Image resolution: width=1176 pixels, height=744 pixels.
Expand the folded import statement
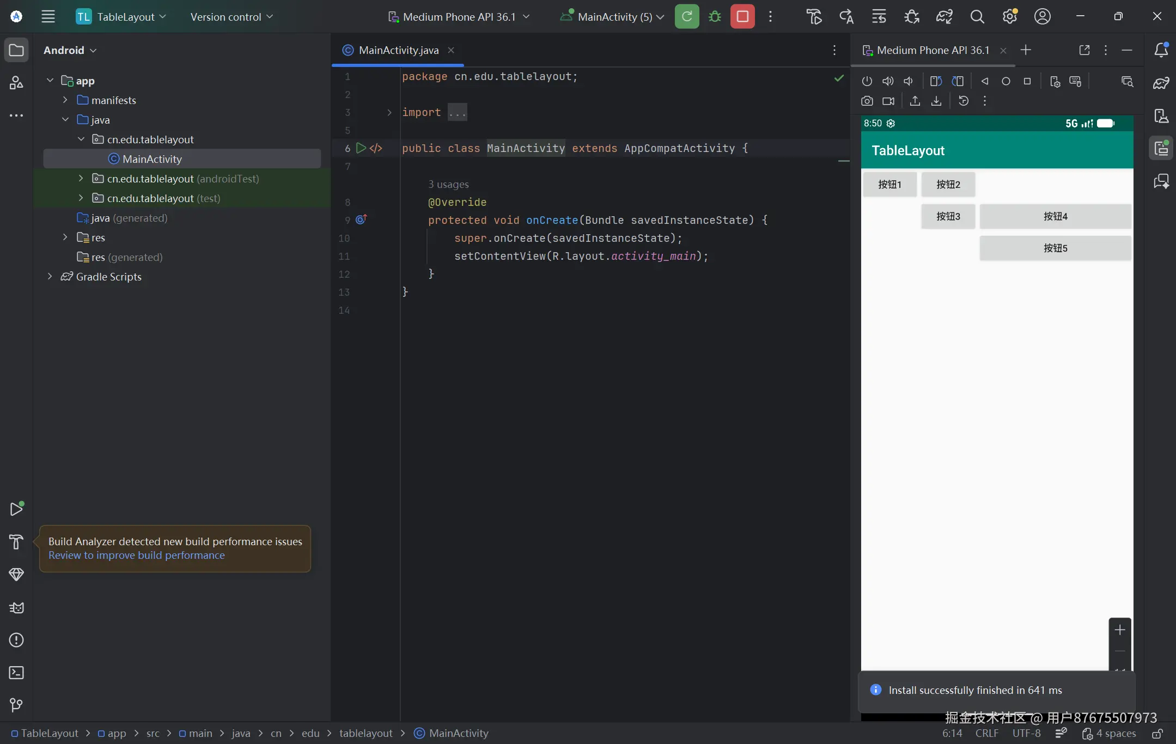click(389, 113)
